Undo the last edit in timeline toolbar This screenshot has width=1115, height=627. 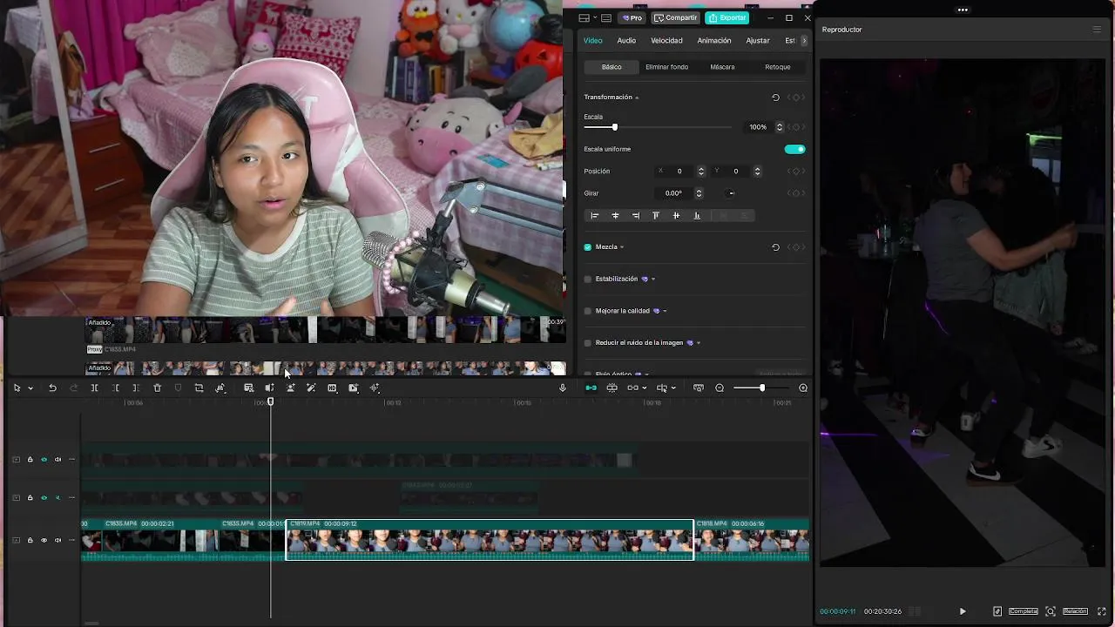52,388
